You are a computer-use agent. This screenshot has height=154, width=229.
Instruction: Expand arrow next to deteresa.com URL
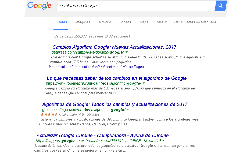point(127,52)
